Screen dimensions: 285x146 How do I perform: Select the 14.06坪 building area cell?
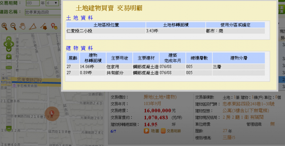[93, 67]
